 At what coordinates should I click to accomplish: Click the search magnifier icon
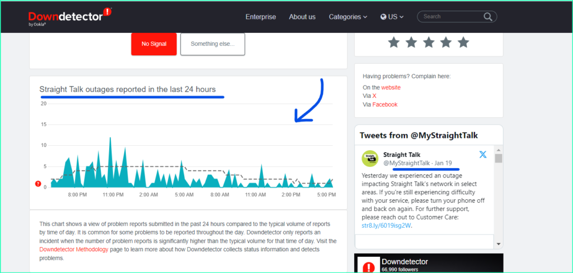point(488,17)
